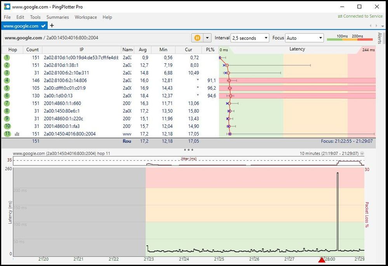Click packet loss value 96,2

click(x=212, y=88)
